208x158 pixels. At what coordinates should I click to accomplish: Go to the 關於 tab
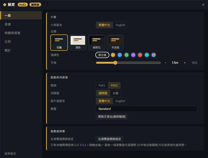21,50
